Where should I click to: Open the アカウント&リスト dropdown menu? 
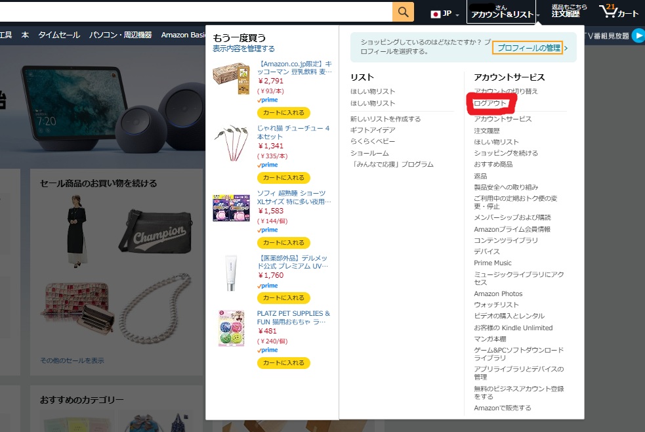503,12
